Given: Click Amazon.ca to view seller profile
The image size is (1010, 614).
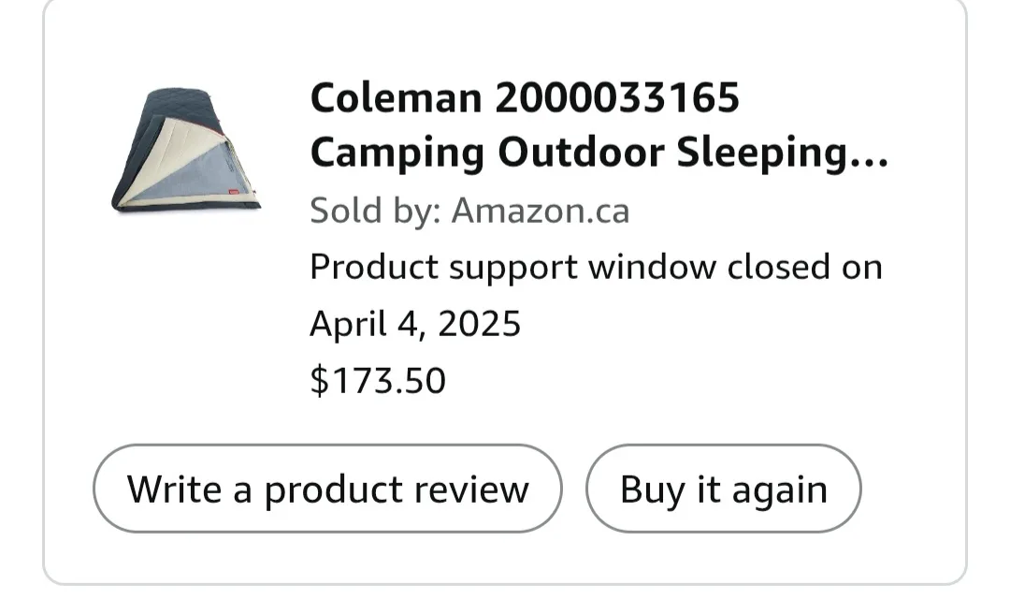Looking at the screenshot, I should [541, 211].
